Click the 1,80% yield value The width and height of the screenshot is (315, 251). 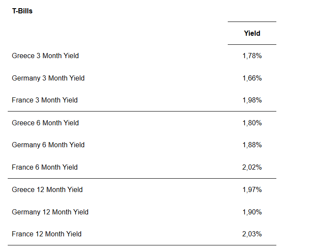point(252,123)
